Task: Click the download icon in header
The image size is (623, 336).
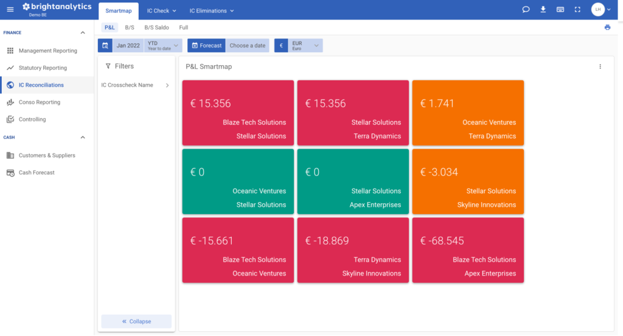Action: [543, 10]
